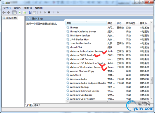Screen dimensions: 155x113
Task: Click the horizontal scrollbar thumb
Action: click(x=107, y=101)
